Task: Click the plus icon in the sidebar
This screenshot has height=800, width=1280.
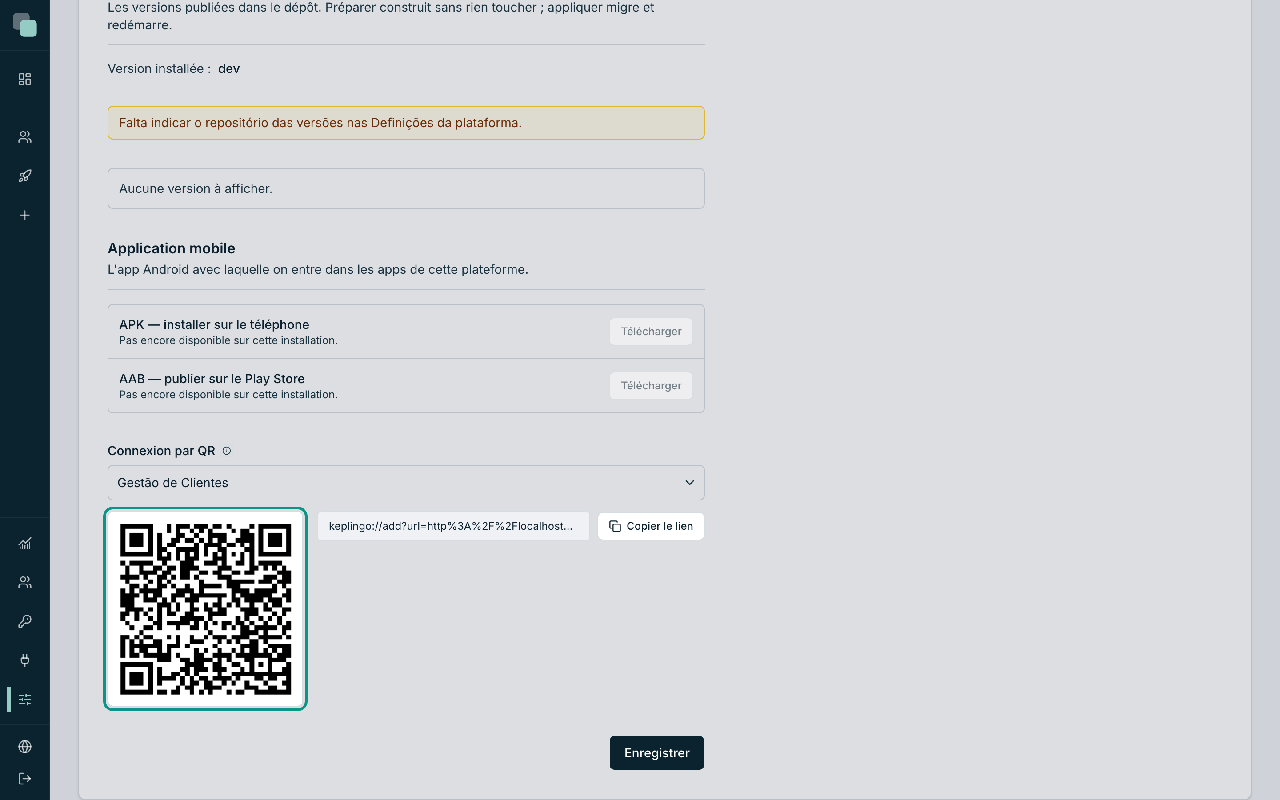Action: pyautogui.click(x=25, y=216)
